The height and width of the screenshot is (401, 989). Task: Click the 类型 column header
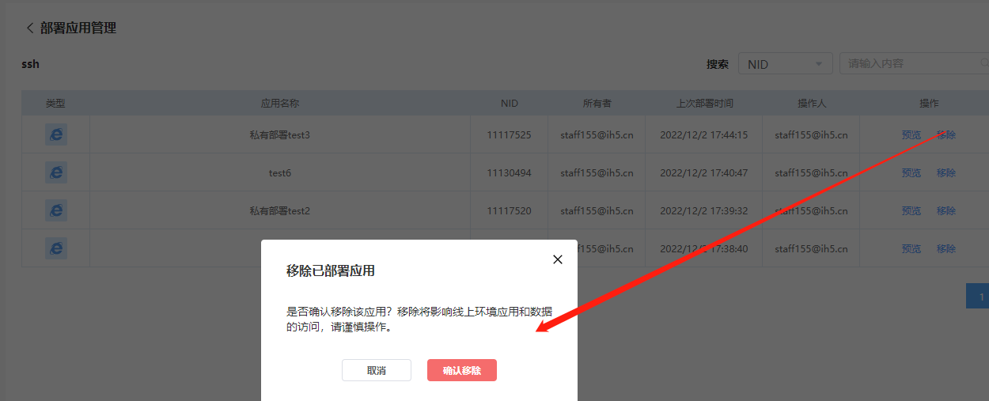pyautogui.click(x=55, y=103)
